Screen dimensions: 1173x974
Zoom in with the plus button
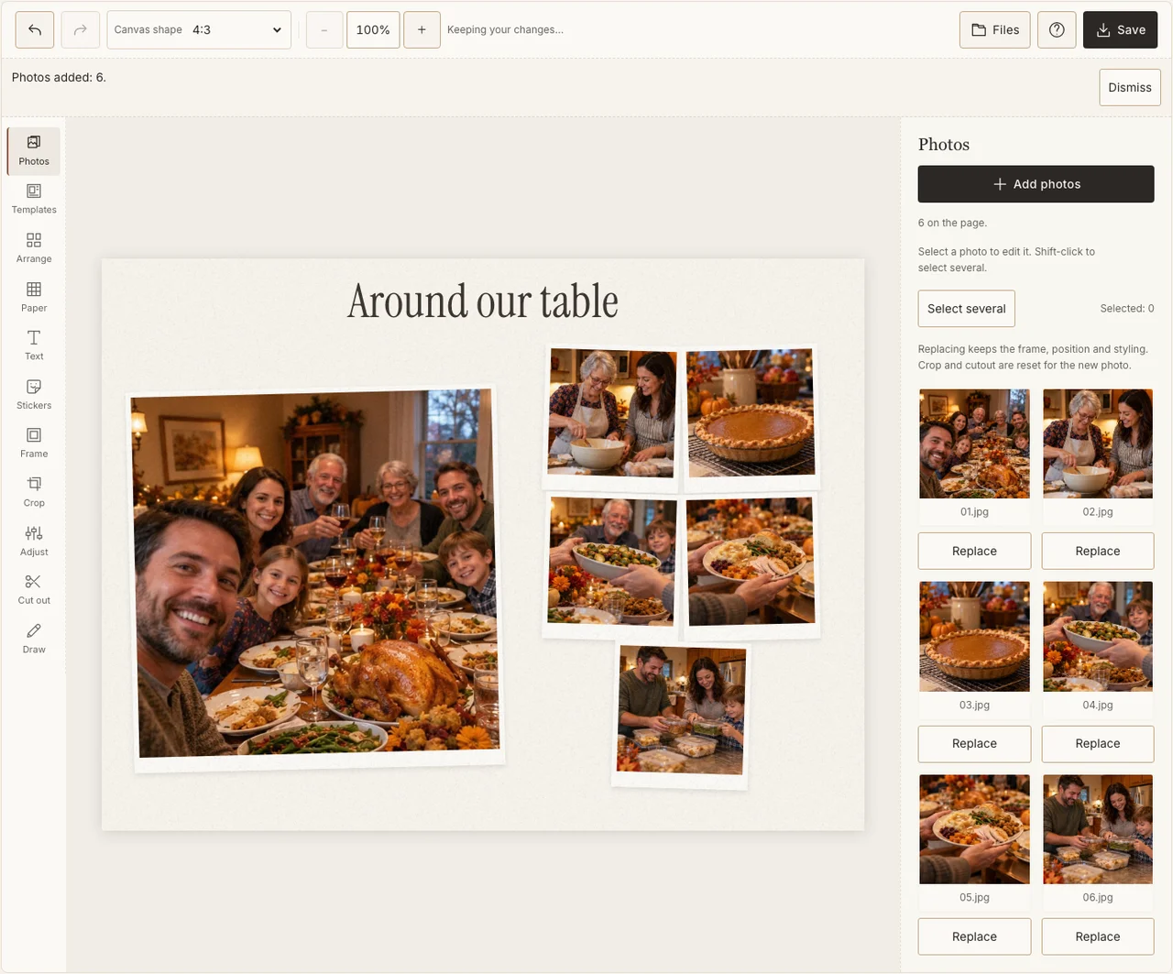pyautogui.click(x=422, y=30)
